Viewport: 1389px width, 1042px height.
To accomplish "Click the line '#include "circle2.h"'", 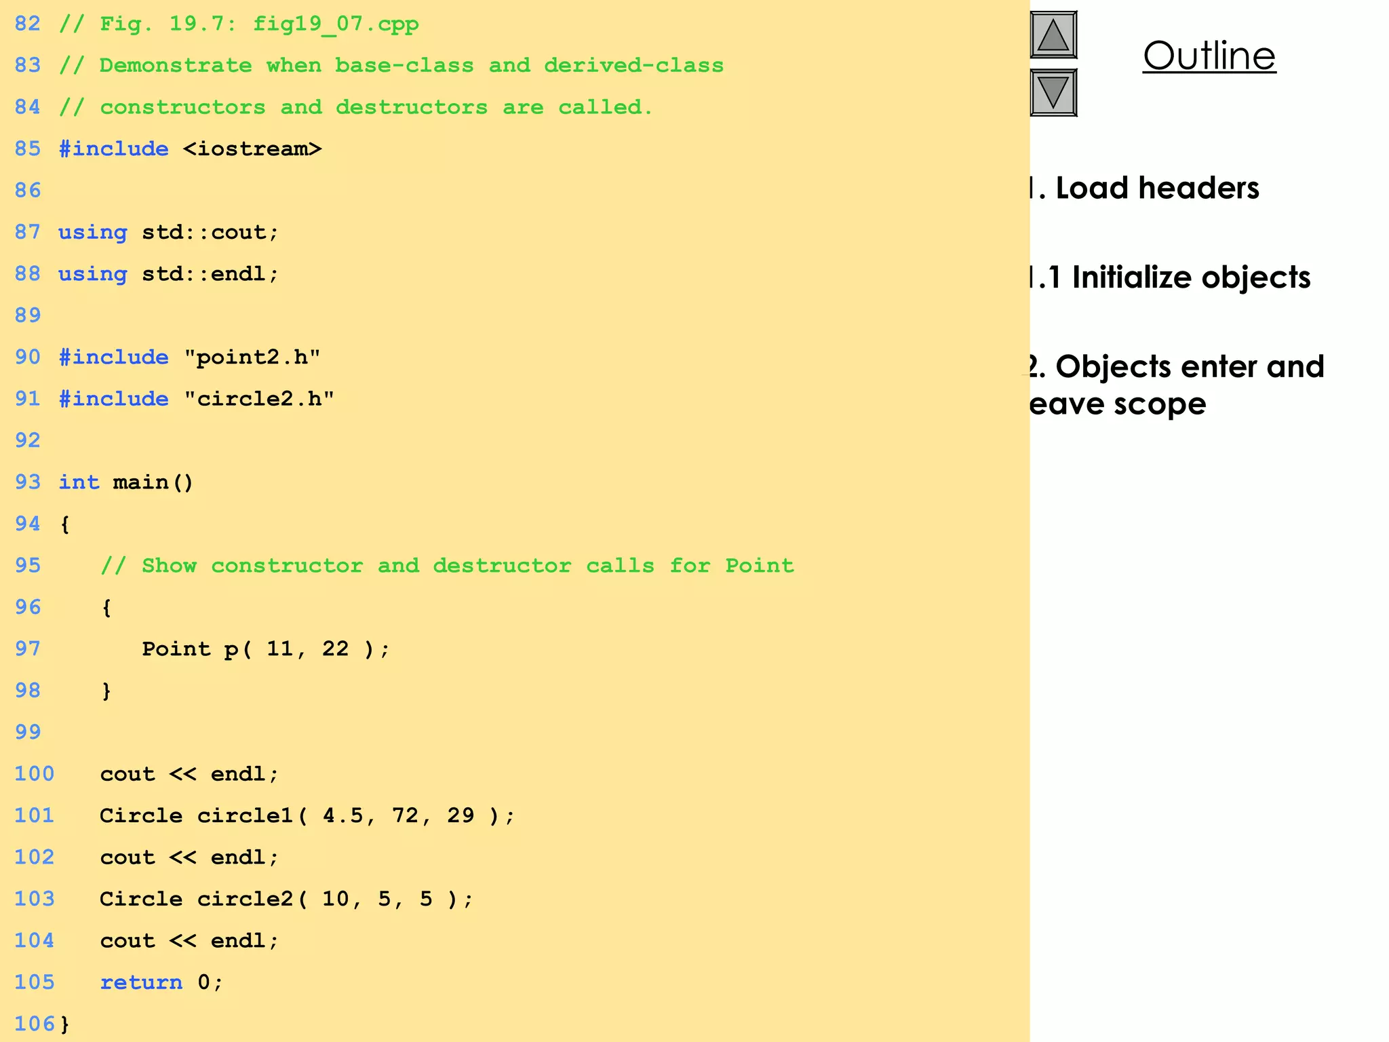I will tap(196, 399).
